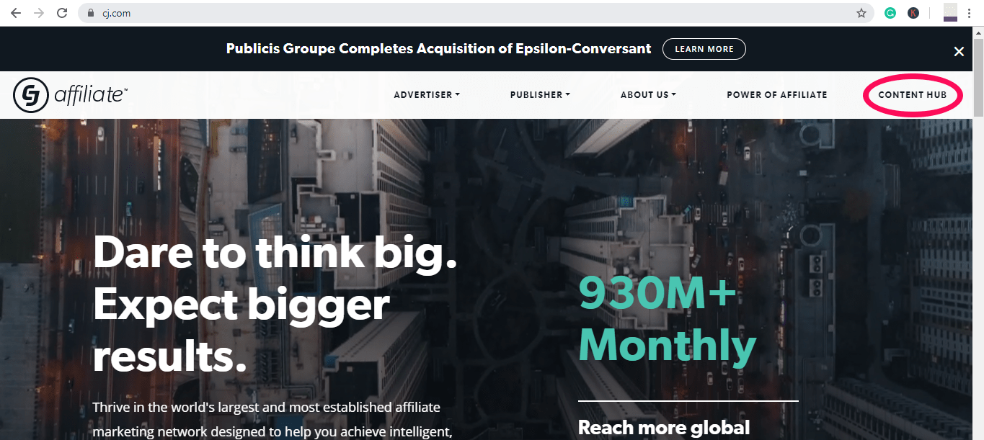Open the red K profile extension icon
Screen dimensions: 984x440
[913, 13]
